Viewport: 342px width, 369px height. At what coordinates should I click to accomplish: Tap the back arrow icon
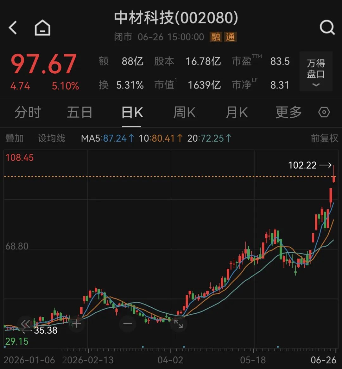click(13, 28)
